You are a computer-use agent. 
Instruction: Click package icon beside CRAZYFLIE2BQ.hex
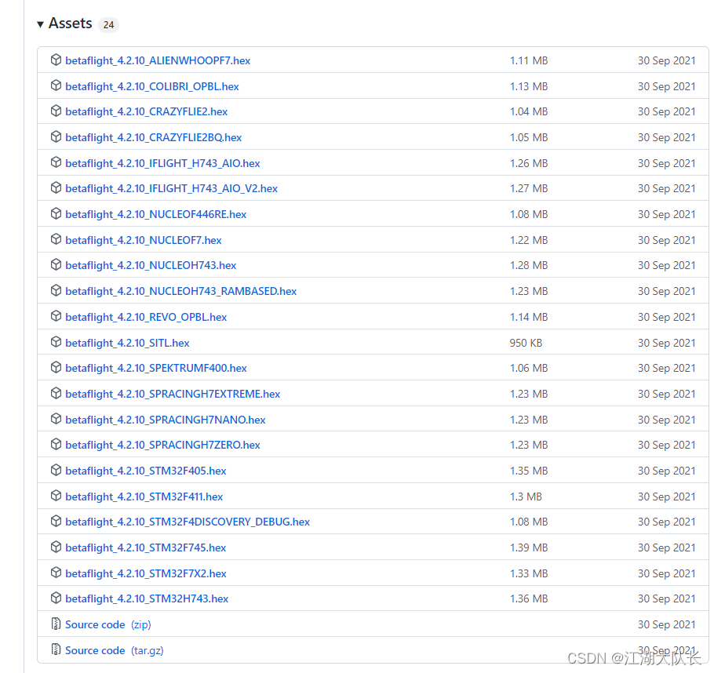point(56,136)
